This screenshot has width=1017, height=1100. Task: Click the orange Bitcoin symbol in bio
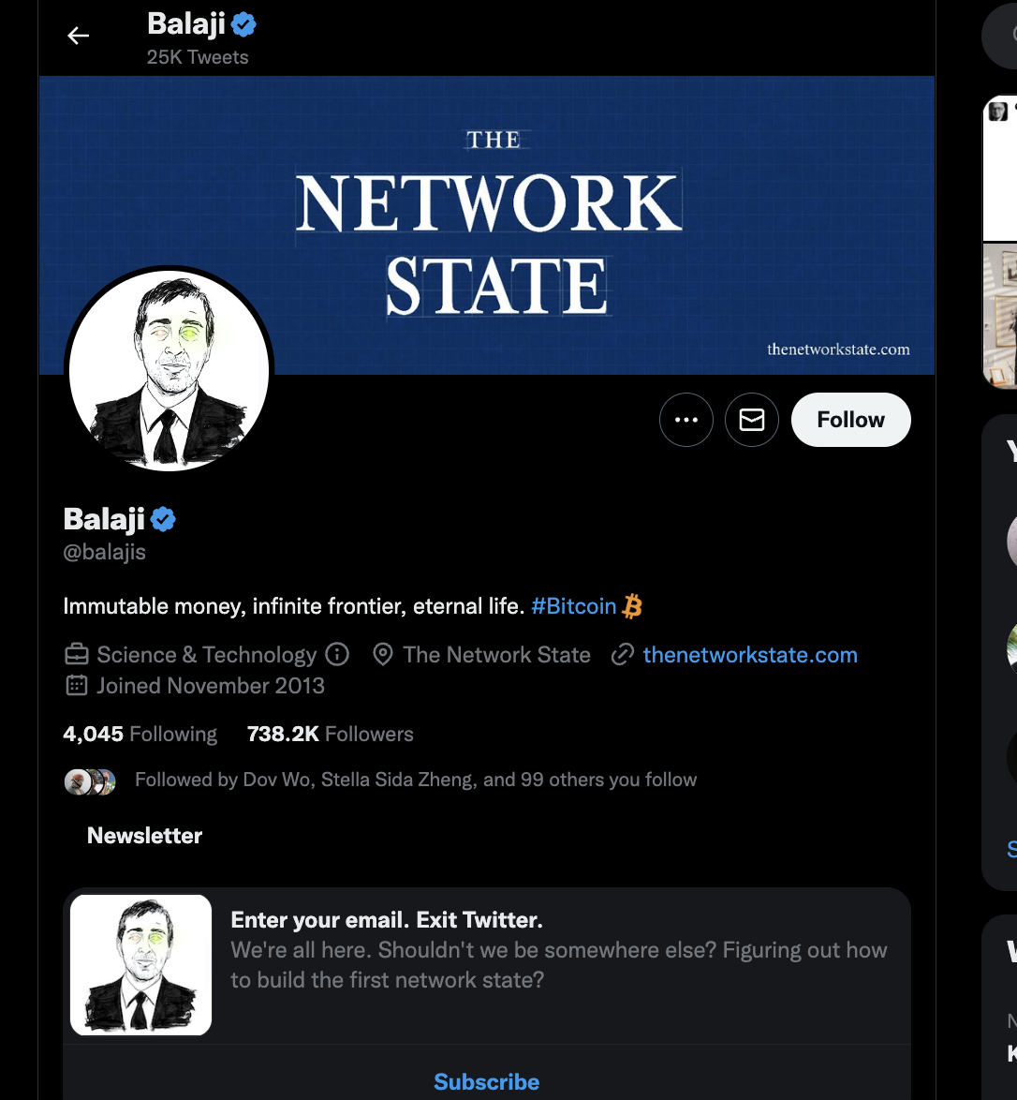tap(633, 606)
